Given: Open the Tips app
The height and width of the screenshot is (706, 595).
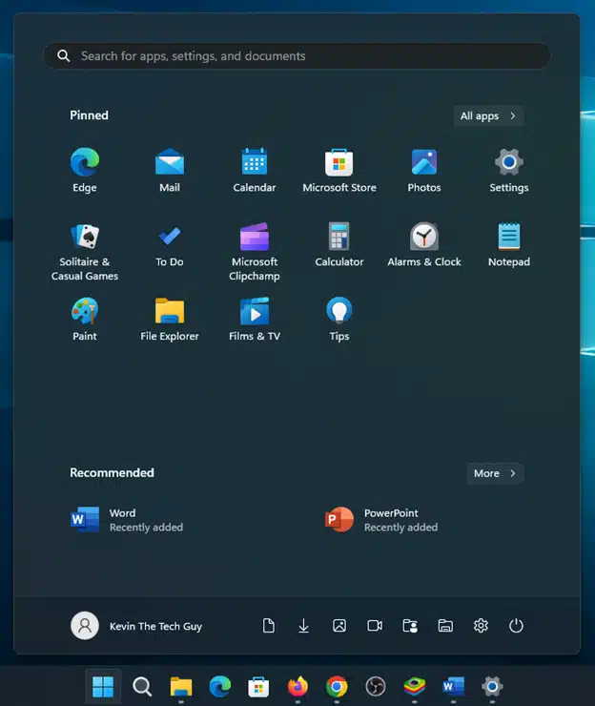Looking at the screenshot, I should (339, 320).
